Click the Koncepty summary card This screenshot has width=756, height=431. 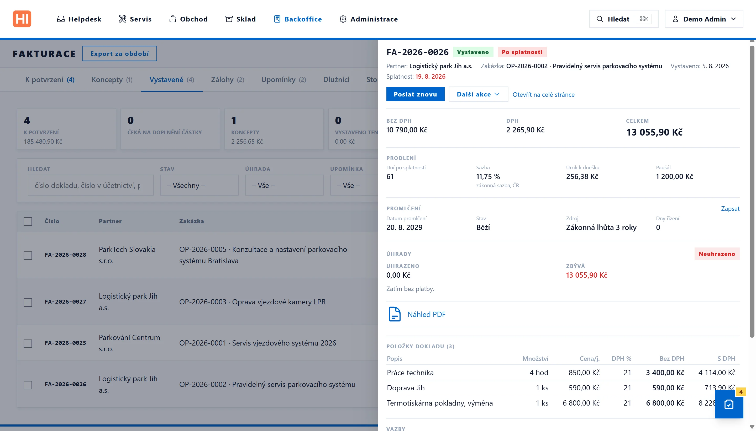tap(274, 129)
